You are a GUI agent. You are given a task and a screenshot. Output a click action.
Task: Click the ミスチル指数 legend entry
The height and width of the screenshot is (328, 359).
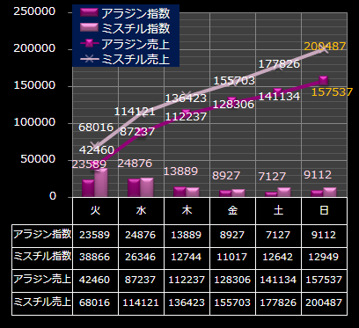click(125, 29)
